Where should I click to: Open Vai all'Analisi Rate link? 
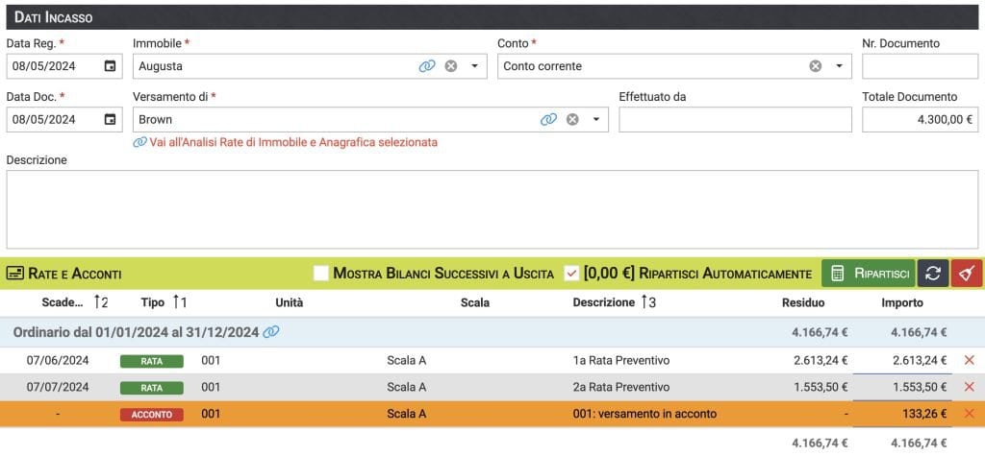point(292,142)
